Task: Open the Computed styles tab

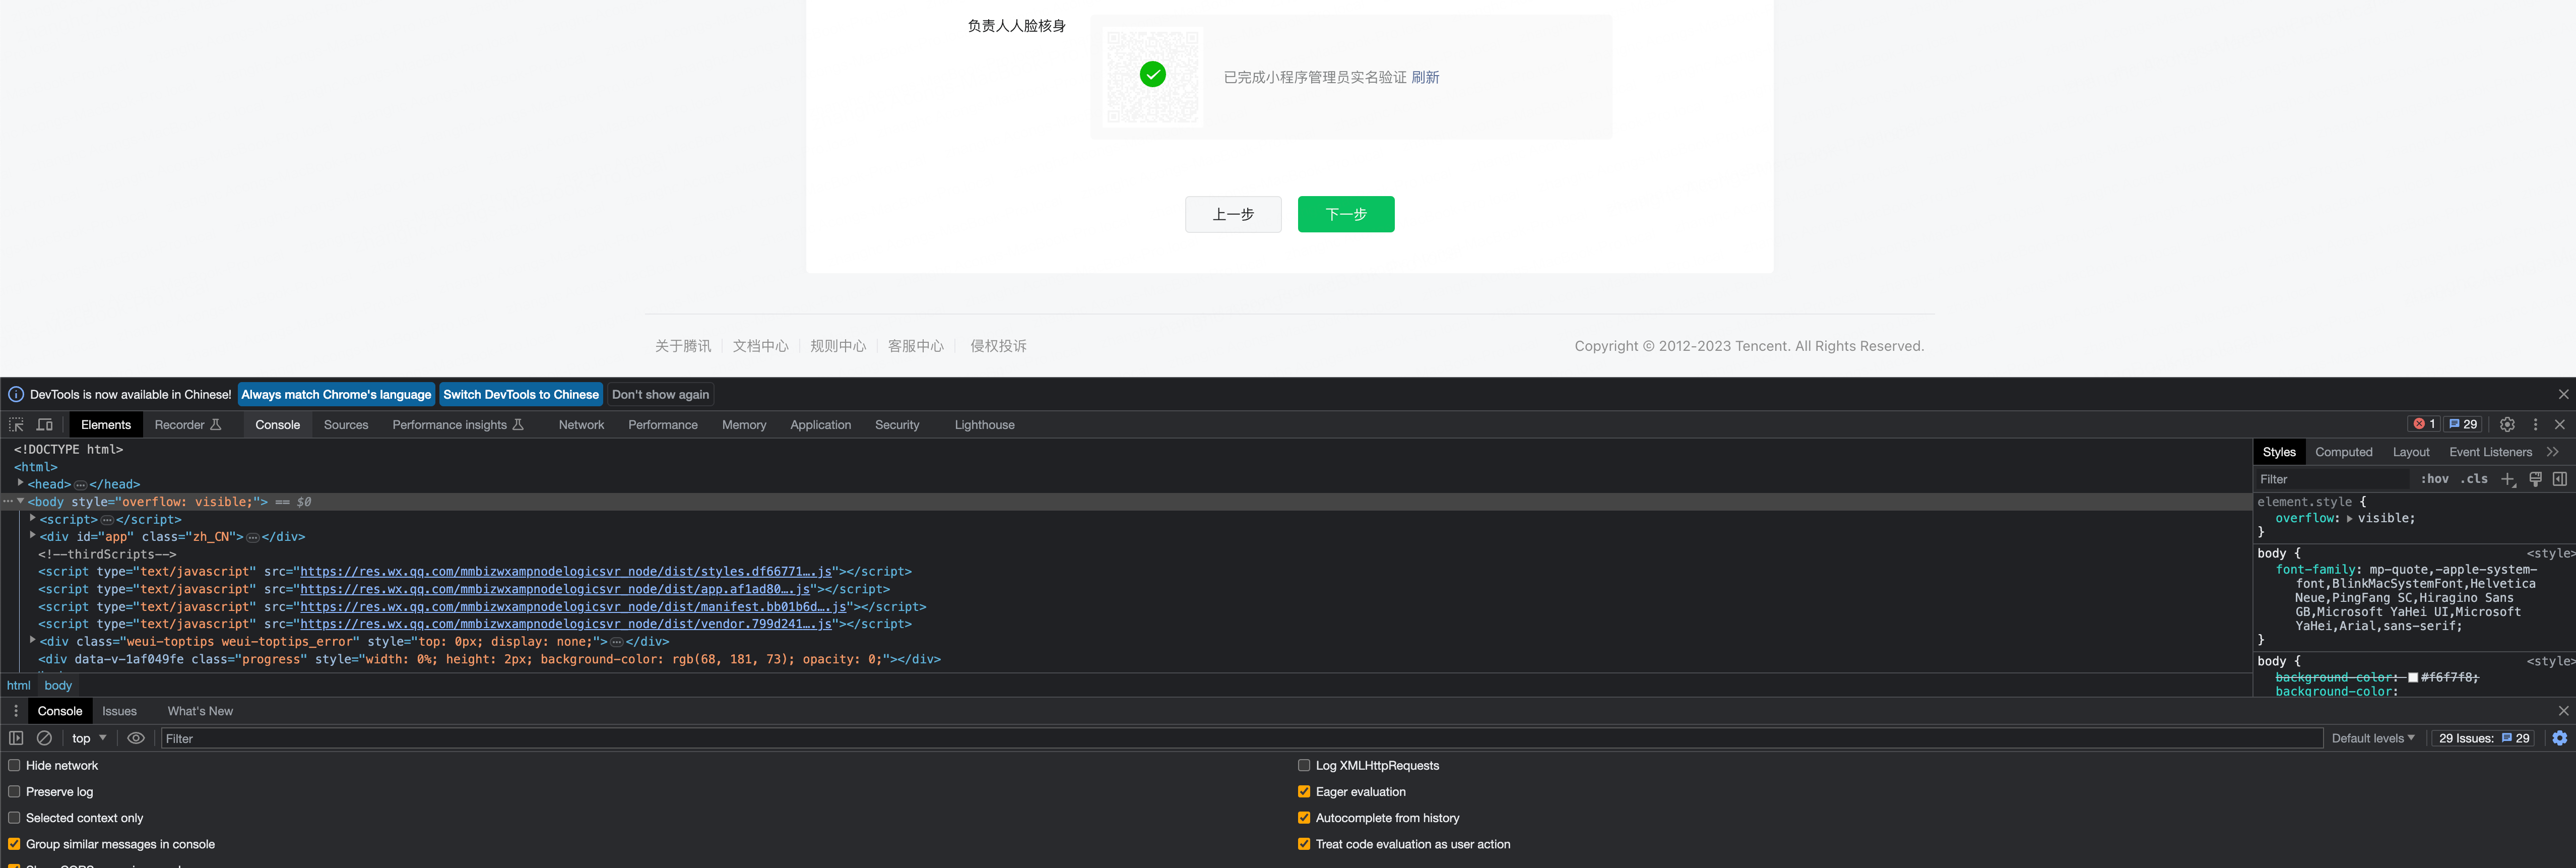Action: (2343, 452)
